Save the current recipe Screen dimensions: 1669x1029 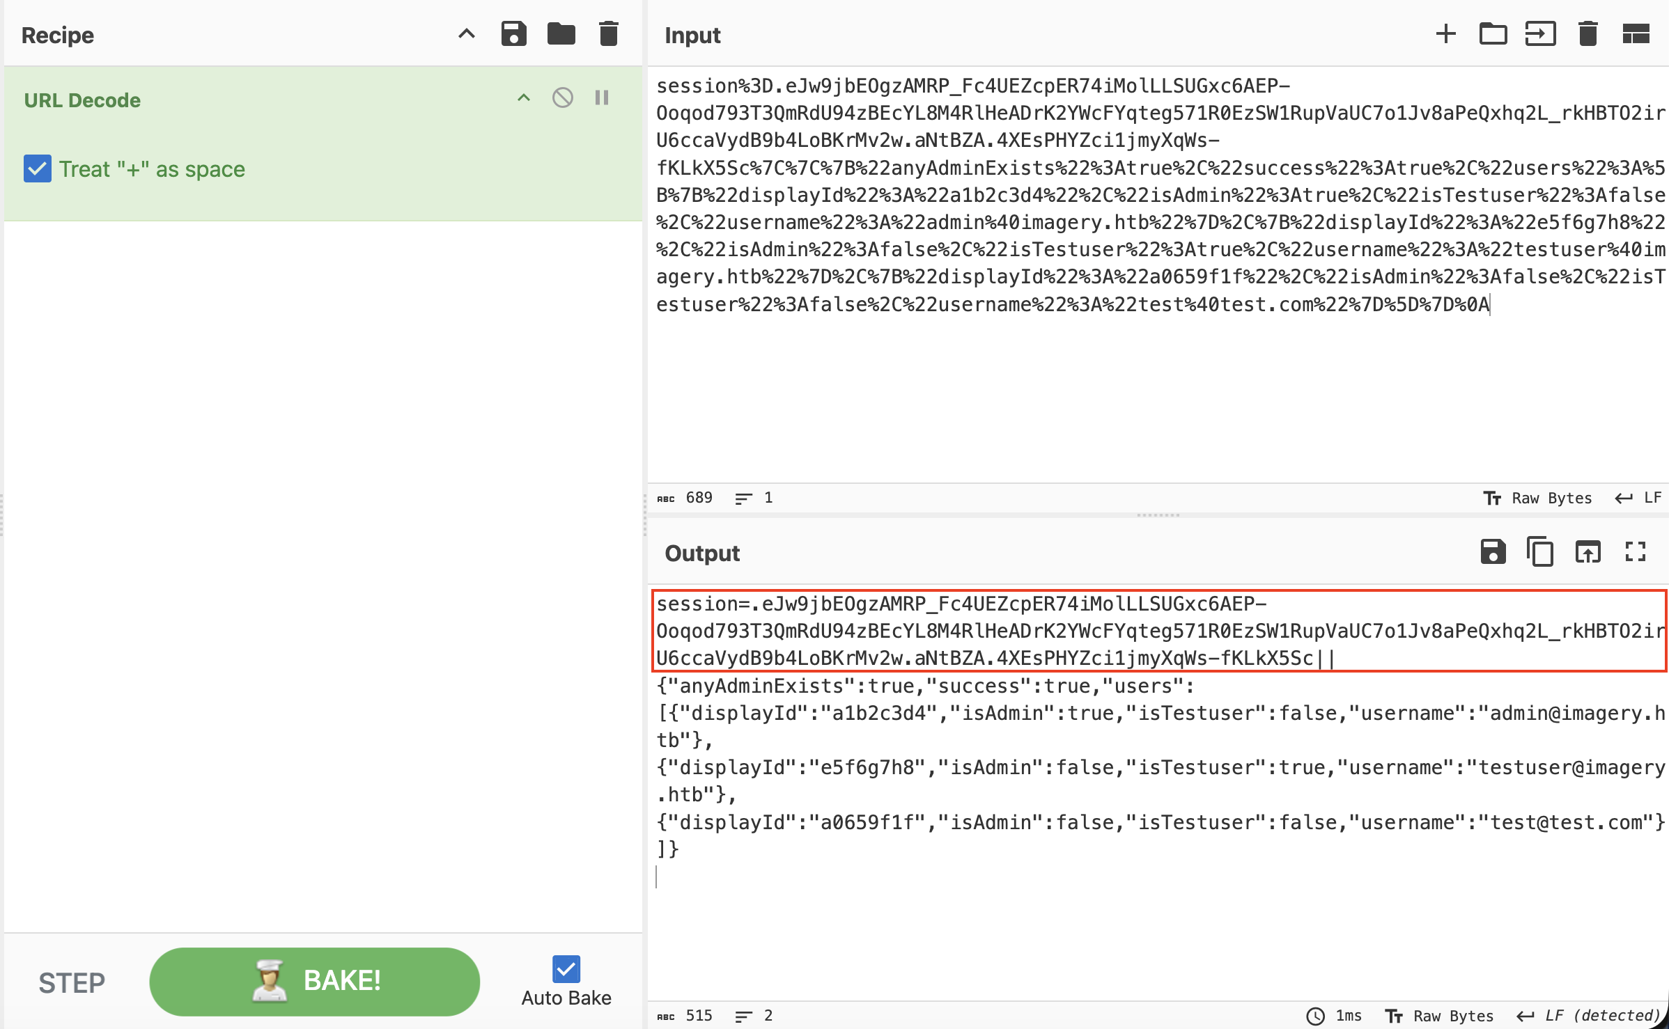click(513, 33)
